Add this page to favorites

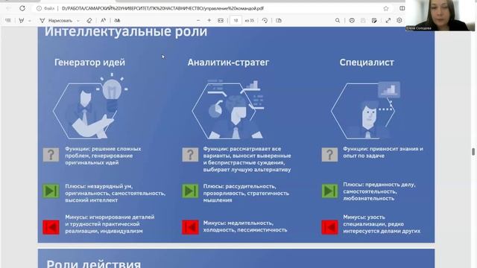click(x=386, y=8)
